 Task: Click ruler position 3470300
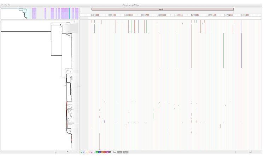pos(245,15)
